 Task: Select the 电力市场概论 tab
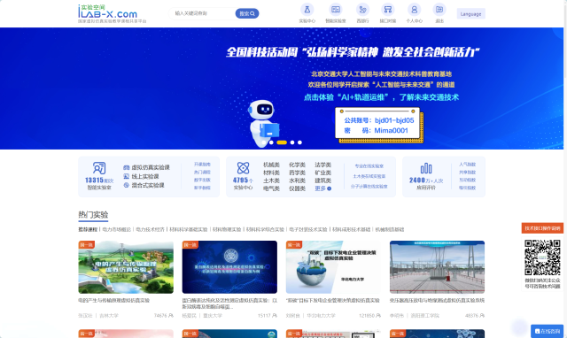pos(116,229)
